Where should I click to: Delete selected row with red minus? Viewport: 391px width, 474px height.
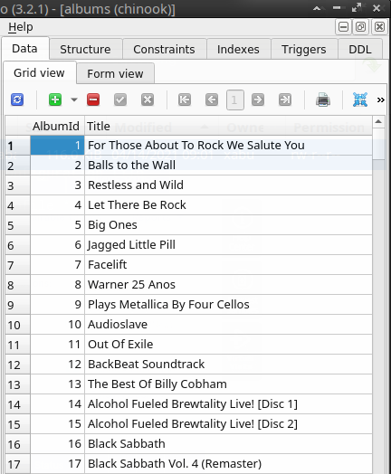(x=93, y=100)
